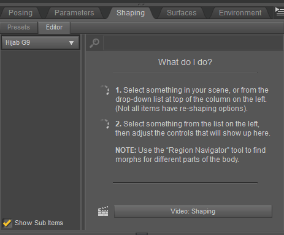Focus the shaping search text field
The image size is (284, 235).
click(x=193, y=43)
